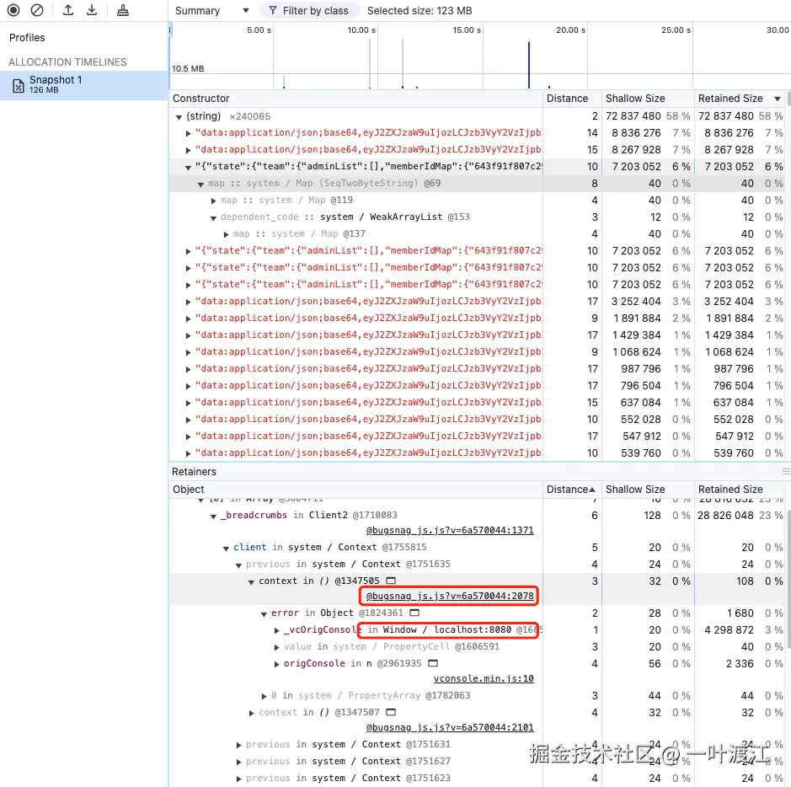
Task: Expand the 8 836 276 base64 string row
Action: coord(188,133)
